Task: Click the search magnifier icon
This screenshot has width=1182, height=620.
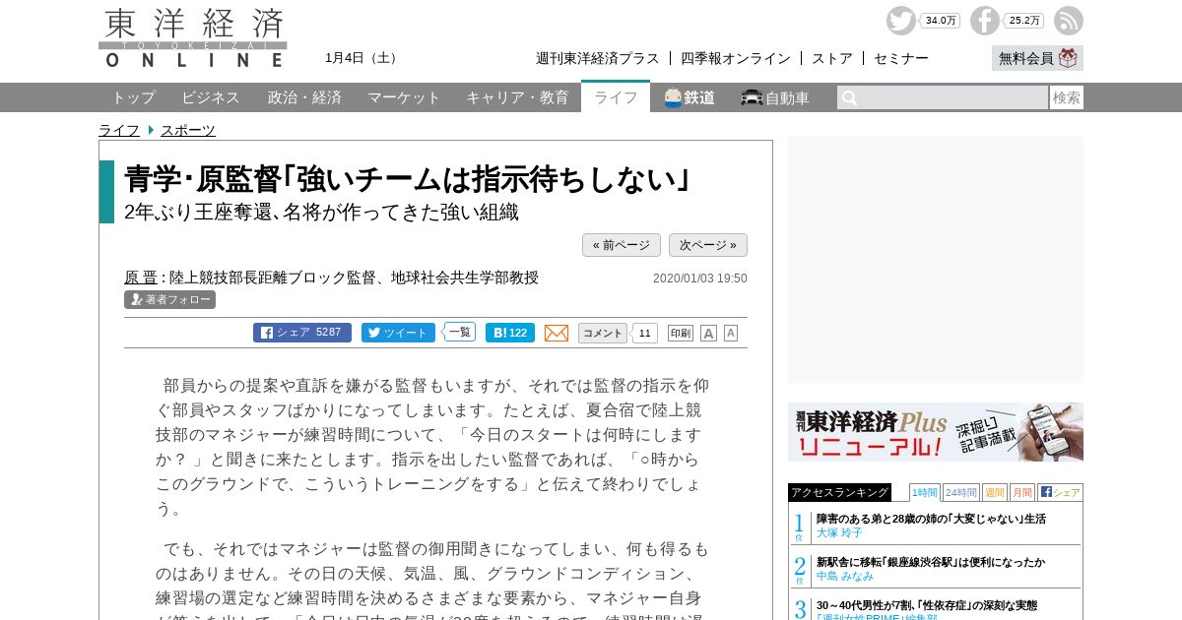Action: (x=850, y=97)
